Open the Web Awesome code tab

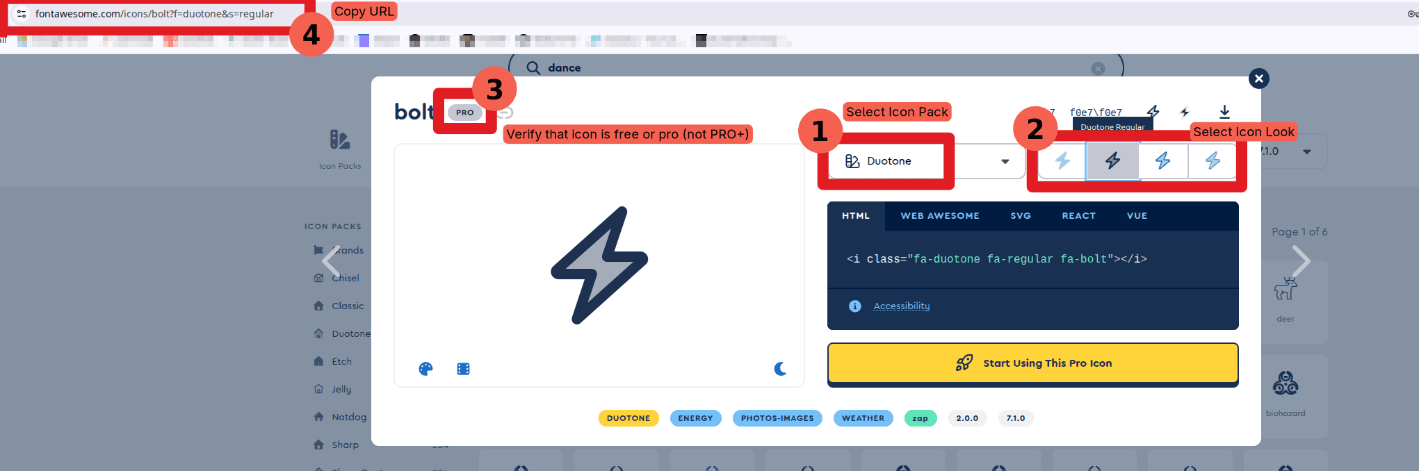point(939,216)
